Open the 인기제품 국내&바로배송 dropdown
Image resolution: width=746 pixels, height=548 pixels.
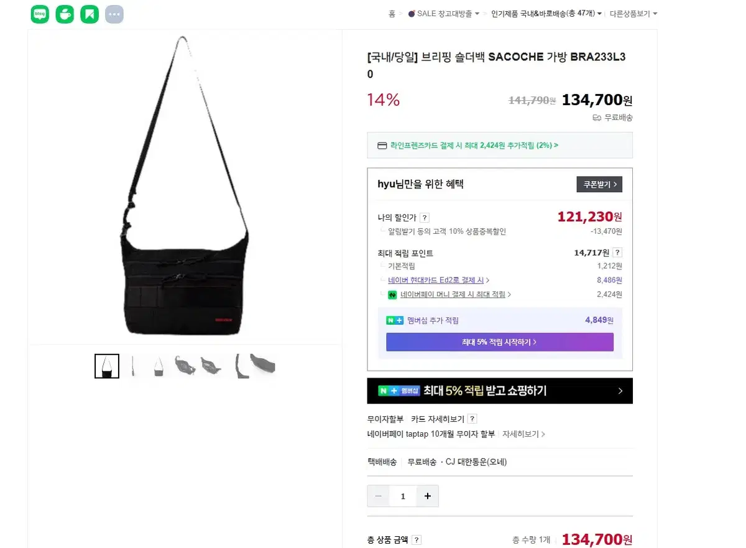[546, 14]
